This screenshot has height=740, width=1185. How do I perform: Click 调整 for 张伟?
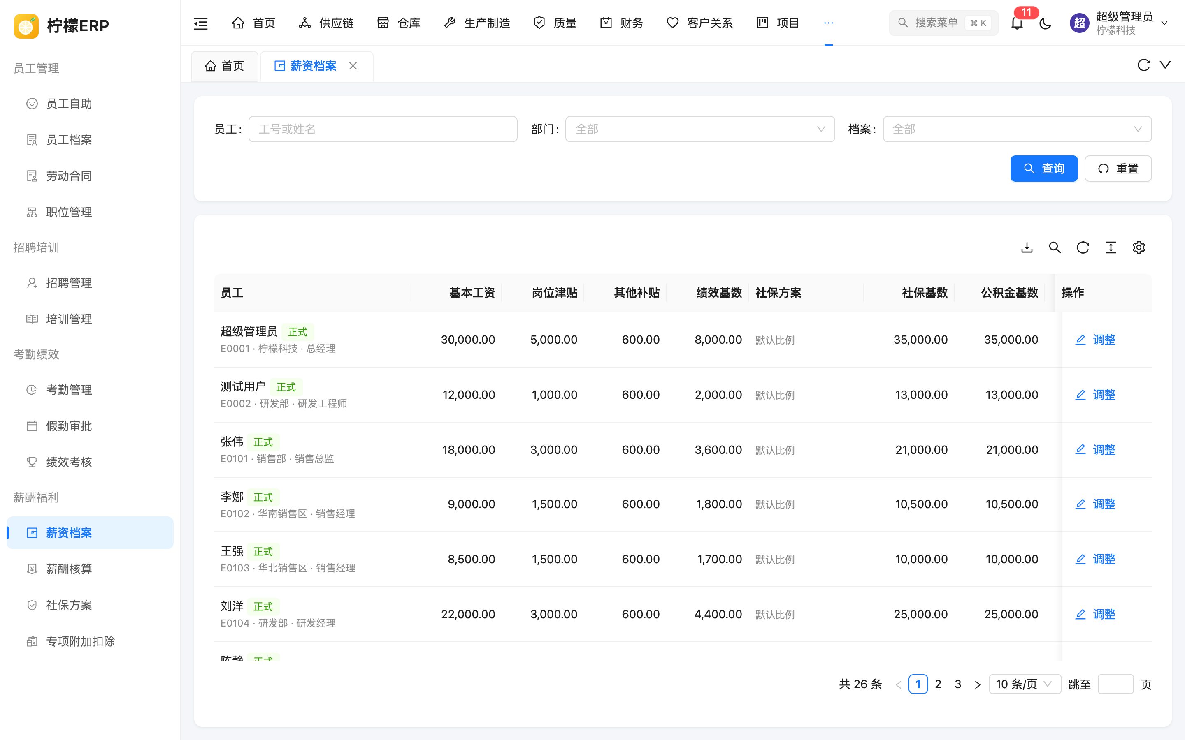[x=1095, y=450]
